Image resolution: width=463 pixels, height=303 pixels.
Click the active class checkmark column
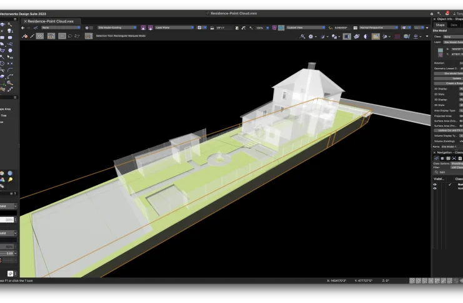click(x=449, y=185)
